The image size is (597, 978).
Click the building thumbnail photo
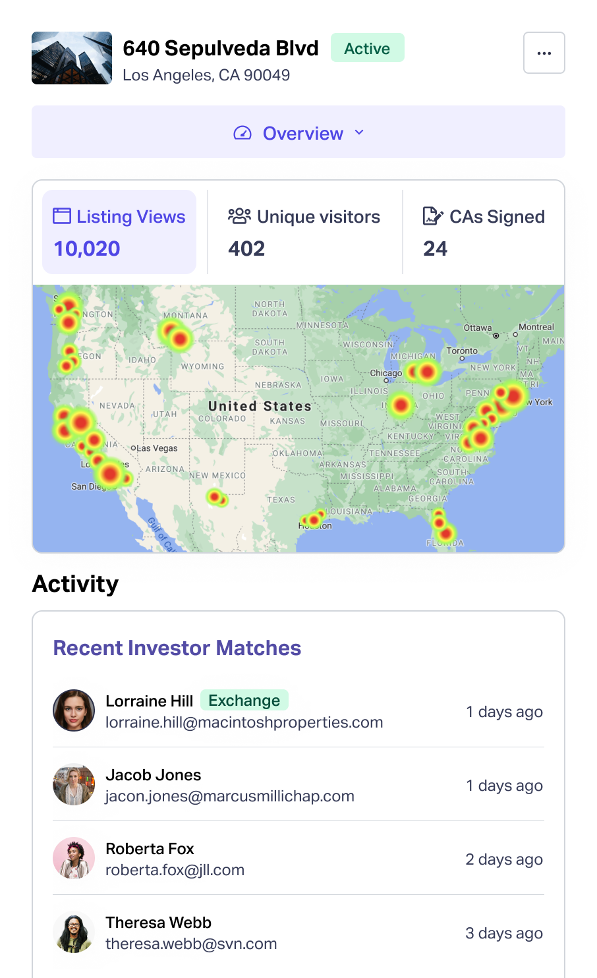pyautogui.click(x=72, y=58)
